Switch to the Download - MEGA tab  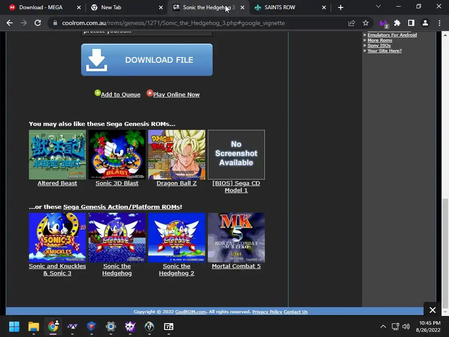point(41,7)
